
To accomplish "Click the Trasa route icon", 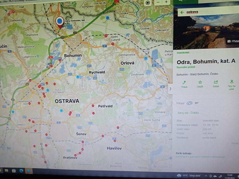I will pyautogui.click(x=184, y=84).
